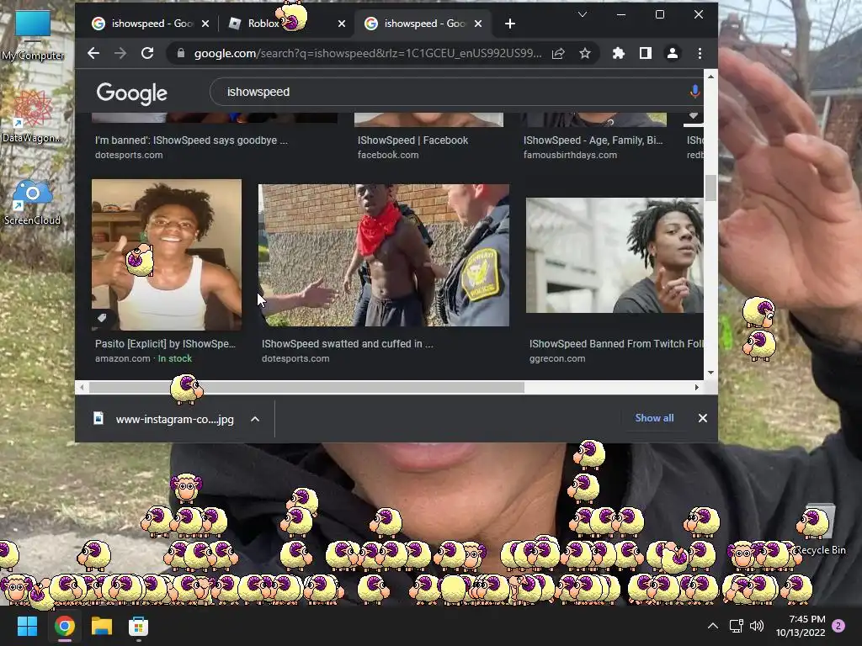Open downloaded www-instagram-co jpg file

[x=165, y=419]
